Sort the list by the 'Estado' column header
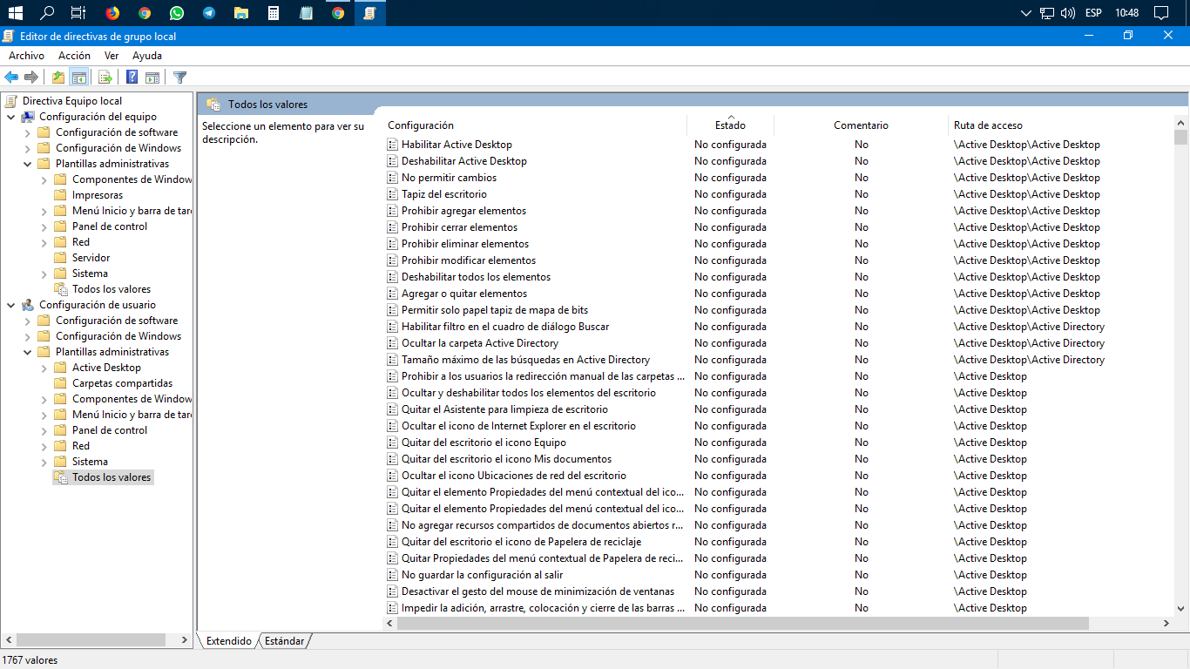Image resolution: width=1190 pixels, height=669 pixels. [x=730, y=125]
